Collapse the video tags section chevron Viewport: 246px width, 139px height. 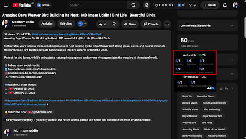coord(232,89)
